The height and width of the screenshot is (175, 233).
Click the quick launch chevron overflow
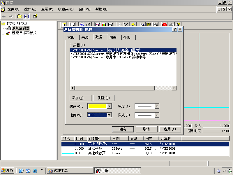click(42, 169)
